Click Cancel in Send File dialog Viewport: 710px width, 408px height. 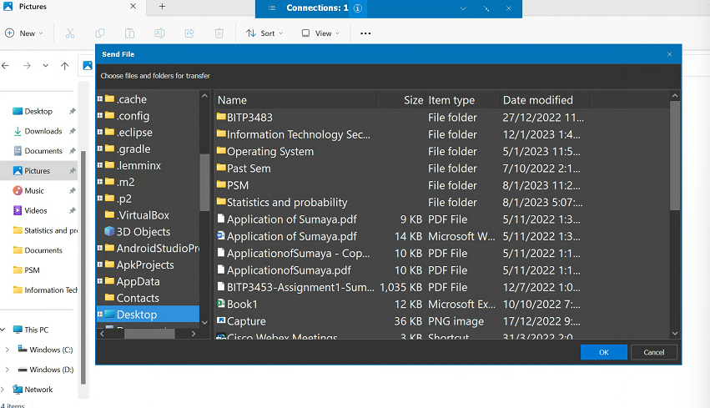point(653,352)
